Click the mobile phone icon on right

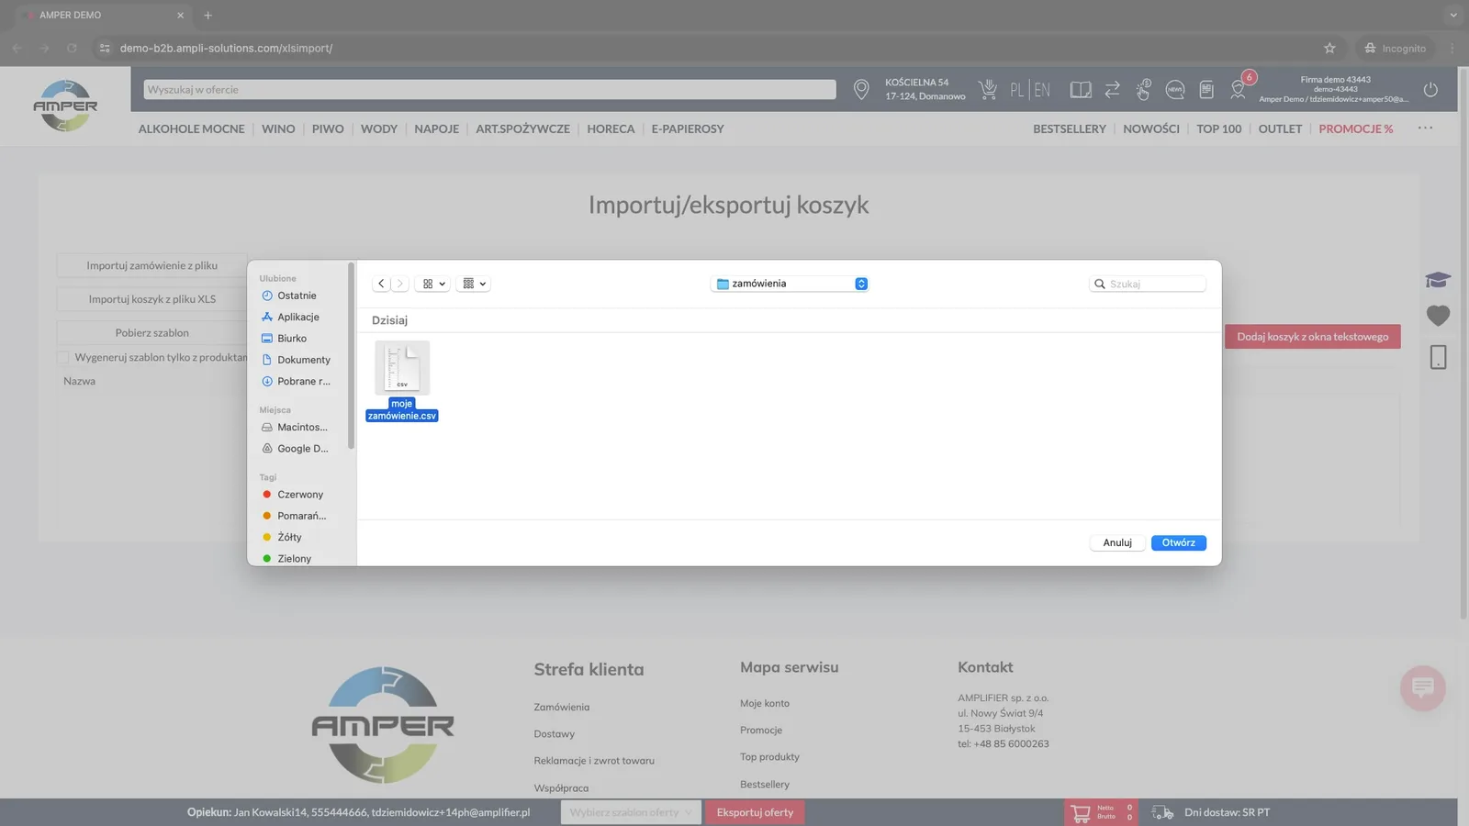[x=1438, y=357]
